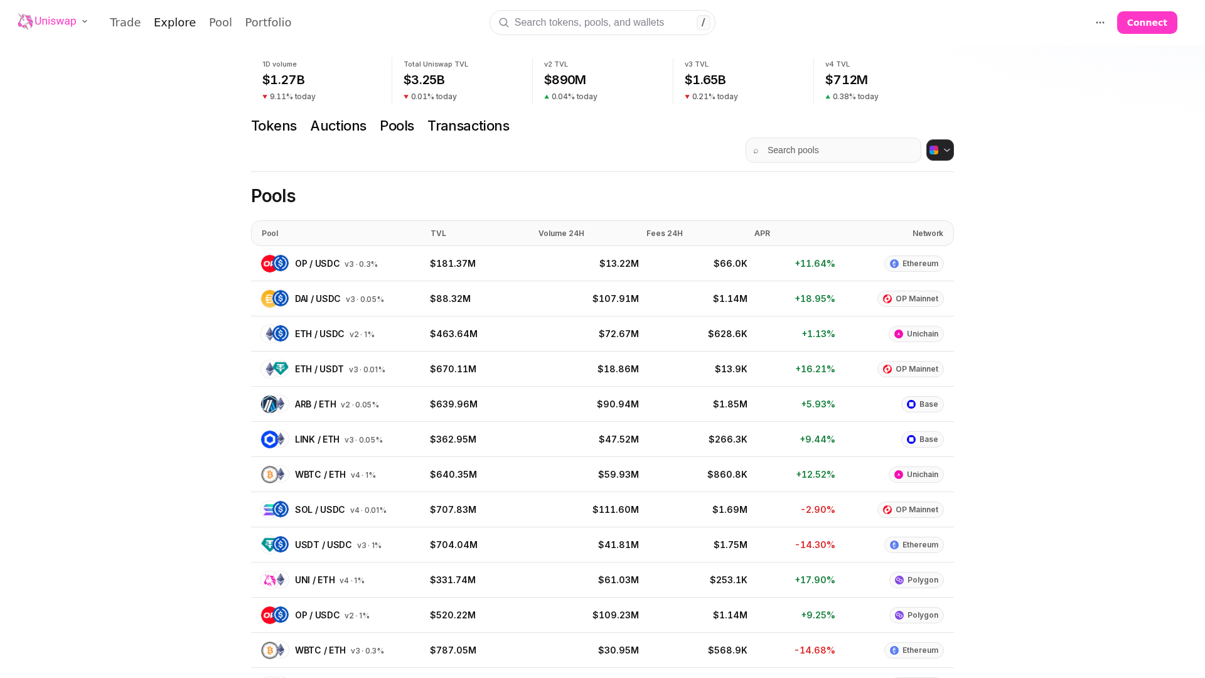Click the Uniswap unicorn logo
This screenshot has width=1205, height=678.
(x=25, y=22)
